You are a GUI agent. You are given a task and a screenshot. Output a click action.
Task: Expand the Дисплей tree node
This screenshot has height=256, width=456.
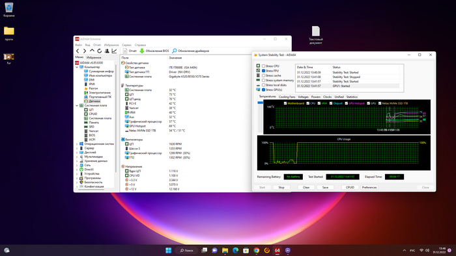[x=77, y=152]
